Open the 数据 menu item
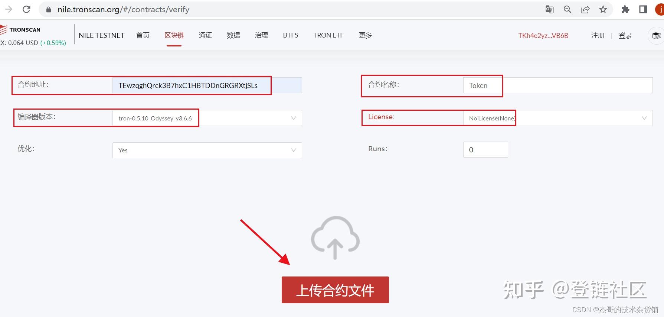 (x=233, y=35)
